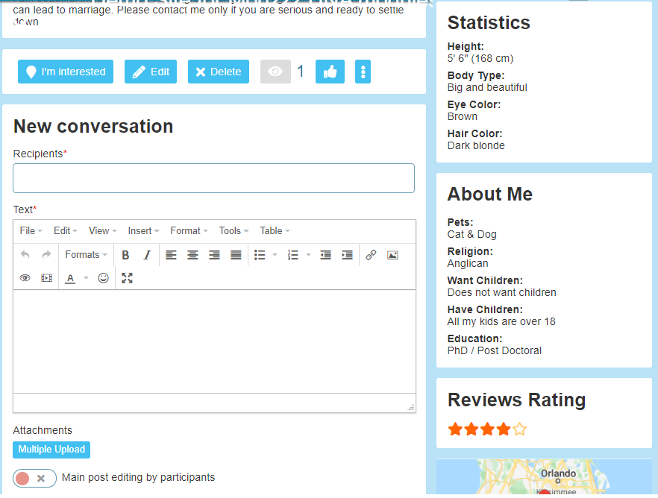Viewport: 658px width, 498px height.
Task: Open the three-dot more options menu
Action: pyautogui.click(x=363, y=72)
